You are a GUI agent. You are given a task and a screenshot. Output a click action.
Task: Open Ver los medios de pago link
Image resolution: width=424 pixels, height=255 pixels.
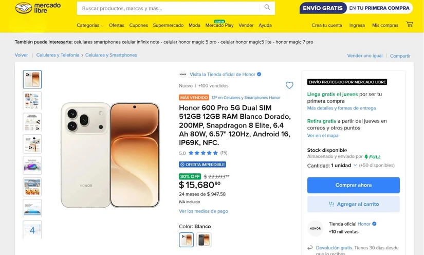[204, 211]
